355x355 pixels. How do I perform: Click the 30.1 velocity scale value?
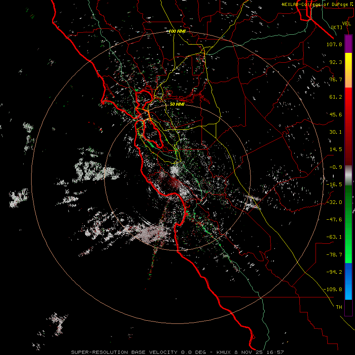[x=336, y=132]
